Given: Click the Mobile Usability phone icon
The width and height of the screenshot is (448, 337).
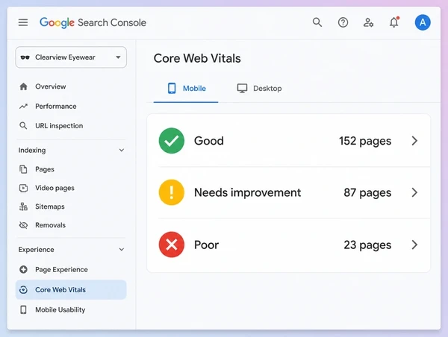Looking at the screenshot, I should 23,309.
